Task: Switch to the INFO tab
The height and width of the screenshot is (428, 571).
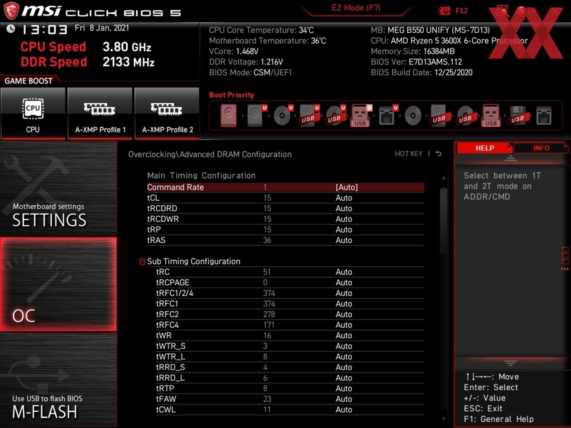Action: coord(541,148)
